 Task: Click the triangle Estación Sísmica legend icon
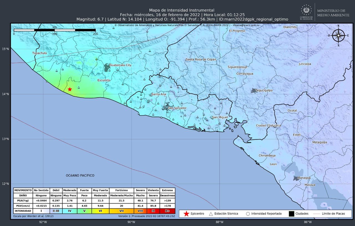click(211, 214)
